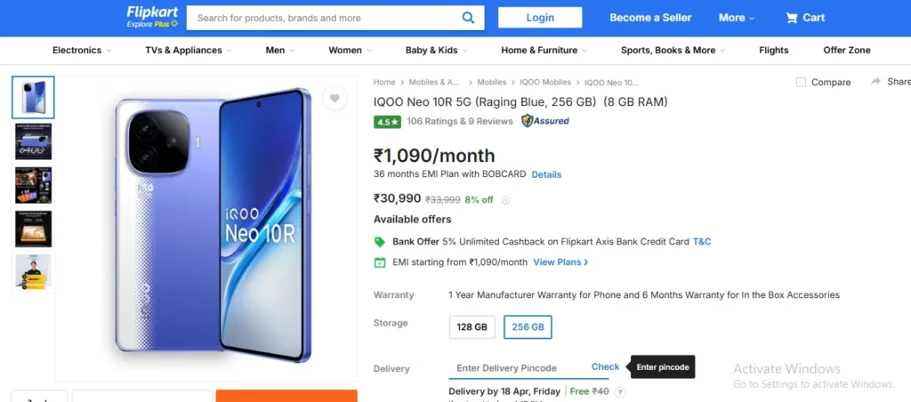
Task: Tick the Compare checkbox
Action: 801,83
